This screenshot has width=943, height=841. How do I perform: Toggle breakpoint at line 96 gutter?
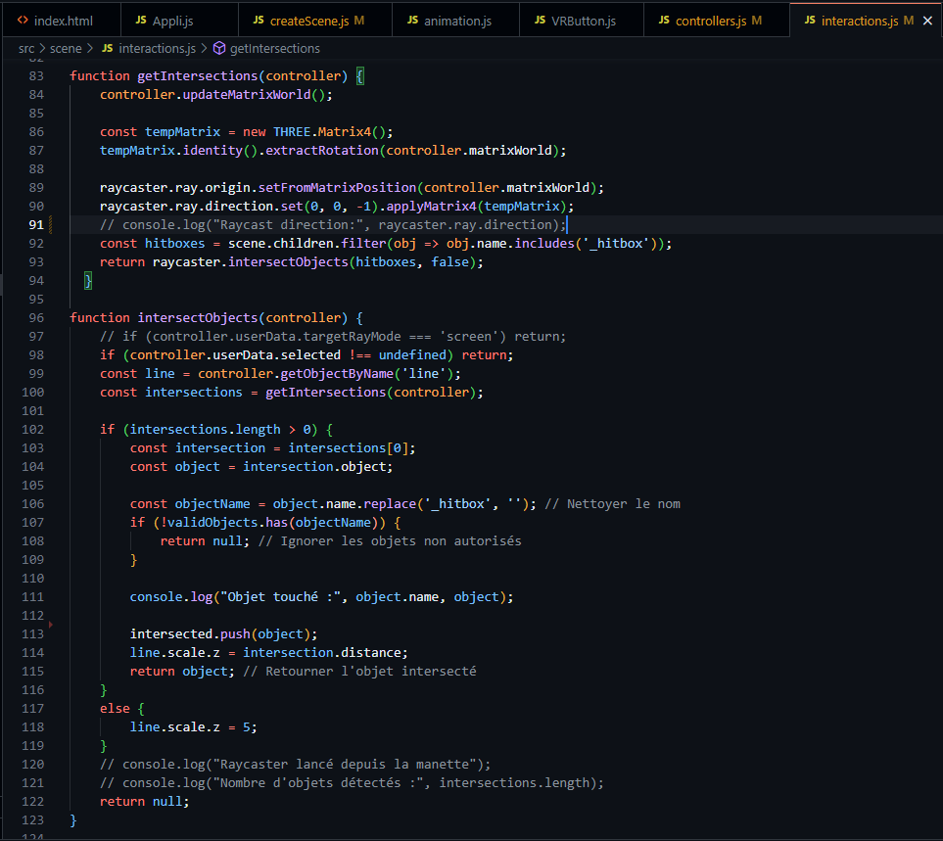[14, 318]
